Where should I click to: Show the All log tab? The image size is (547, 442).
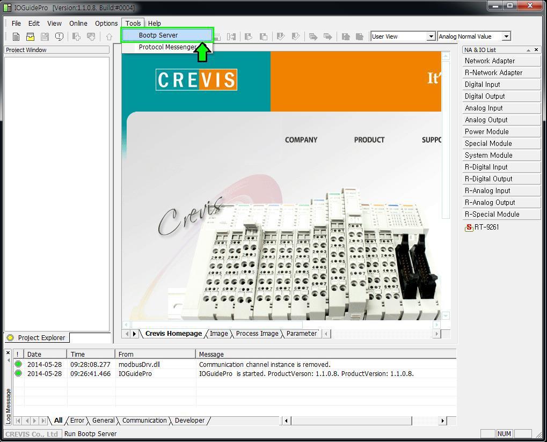pos(59,421)
